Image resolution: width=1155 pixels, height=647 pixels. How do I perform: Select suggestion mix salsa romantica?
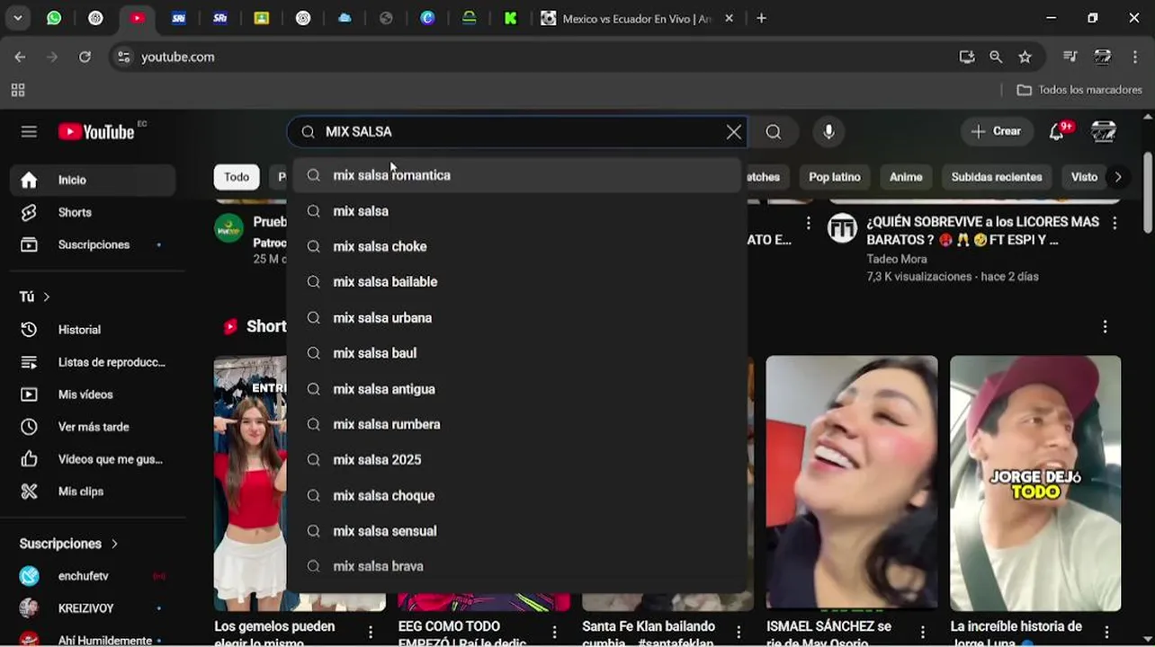(518, 175)
